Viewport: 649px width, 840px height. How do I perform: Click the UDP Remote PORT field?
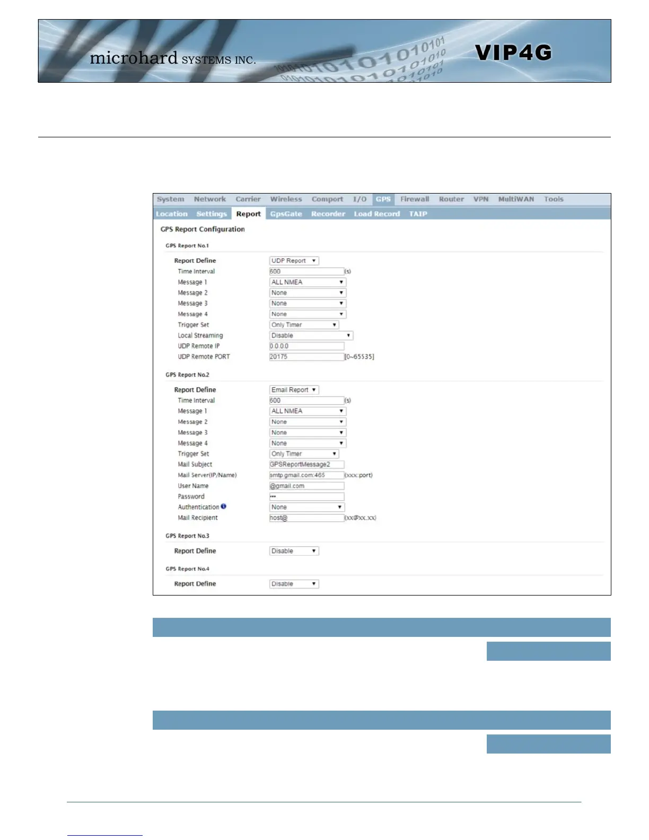(306, 357)
